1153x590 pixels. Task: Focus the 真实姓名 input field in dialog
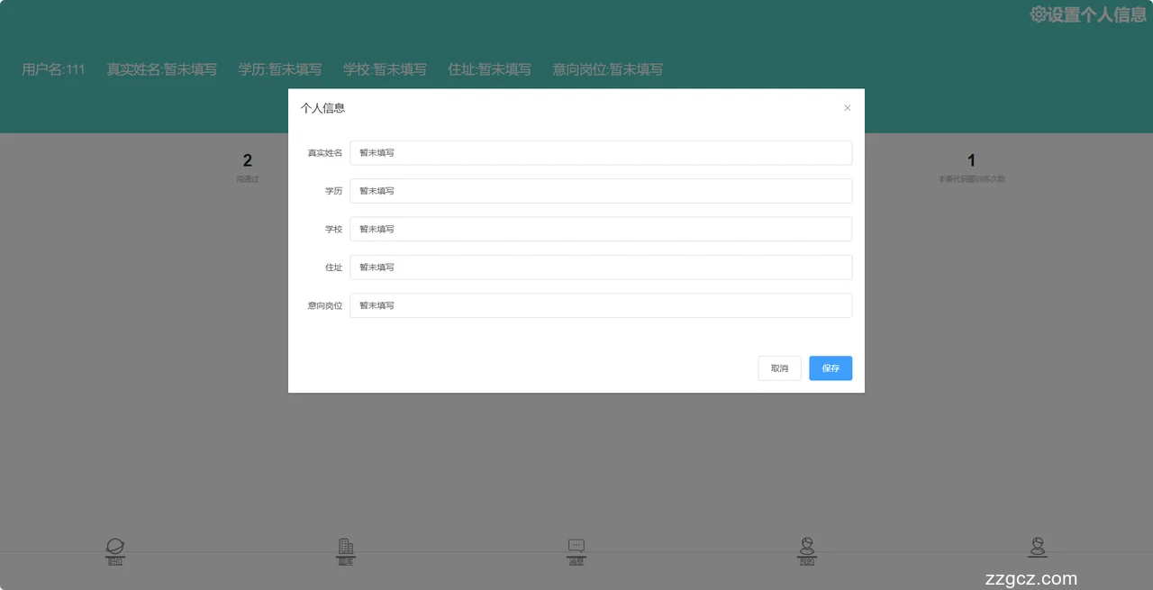click(600, 153)
